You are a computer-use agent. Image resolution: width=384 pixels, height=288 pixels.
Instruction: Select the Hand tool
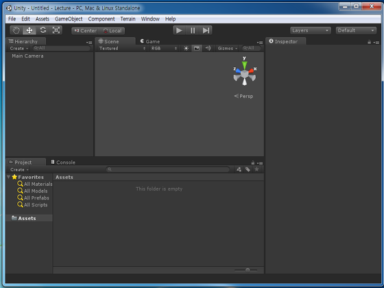pos(16,30)
